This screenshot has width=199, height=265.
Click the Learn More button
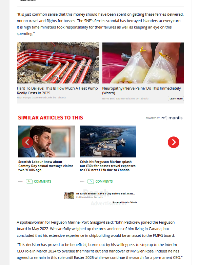tap(176, 98)
